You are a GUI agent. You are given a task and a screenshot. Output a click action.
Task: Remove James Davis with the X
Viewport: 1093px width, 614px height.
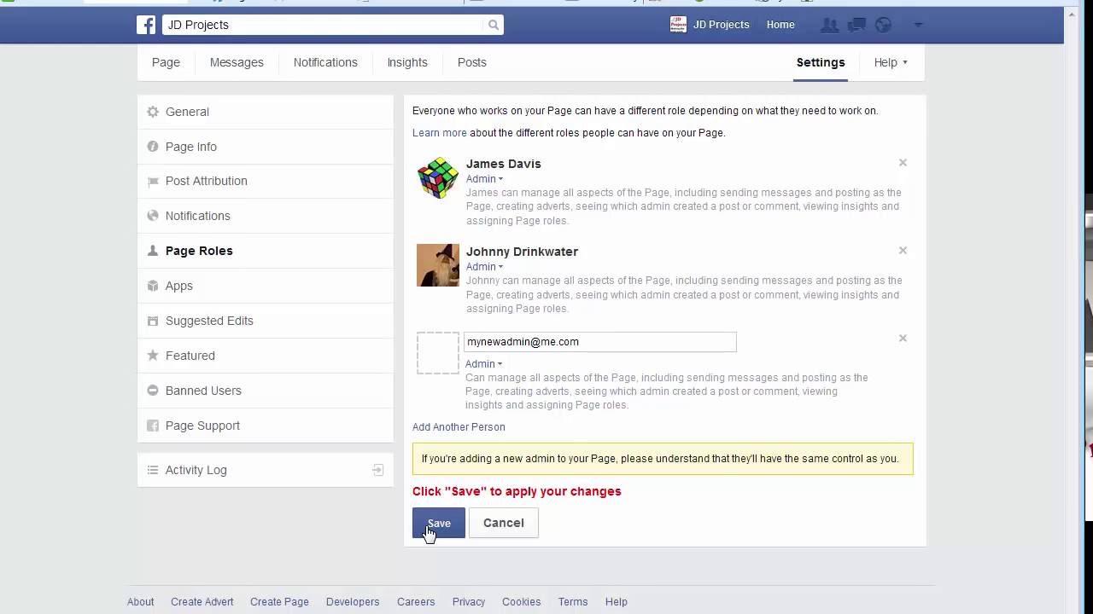point(903,163)
